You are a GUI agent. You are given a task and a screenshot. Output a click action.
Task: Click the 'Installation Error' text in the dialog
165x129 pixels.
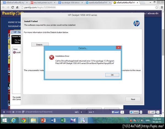click(x=62, y=56)
